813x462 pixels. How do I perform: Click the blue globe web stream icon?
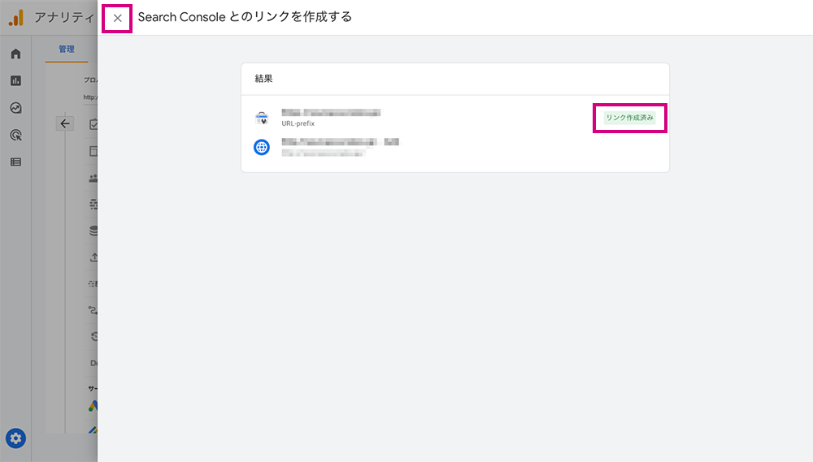(261, 147)
